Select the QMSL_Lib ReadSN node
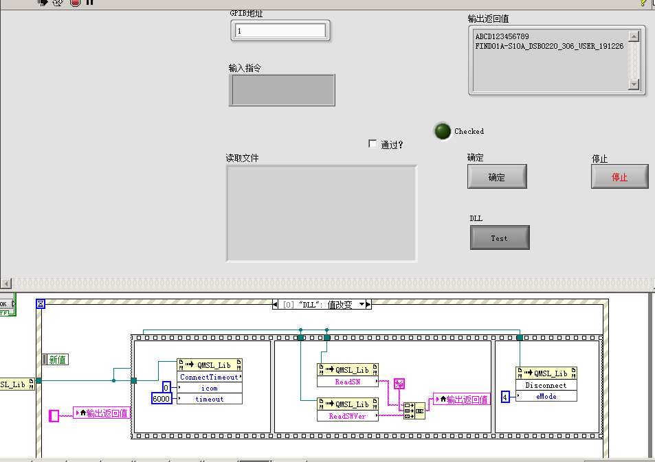Image resolution: width=655 pixels, height=462 pixels. click(x=347, y=374)
